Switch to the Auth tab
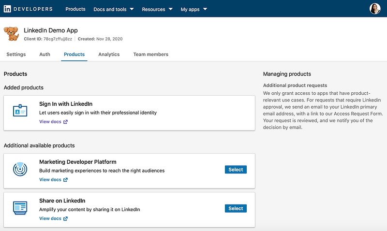 coord(45,54)
